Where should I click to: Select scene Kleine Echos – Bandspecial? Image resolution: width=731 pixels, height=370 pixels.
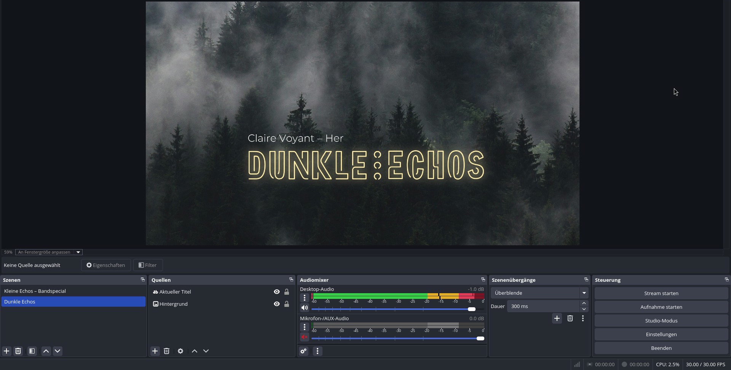(x=73, y=291)
